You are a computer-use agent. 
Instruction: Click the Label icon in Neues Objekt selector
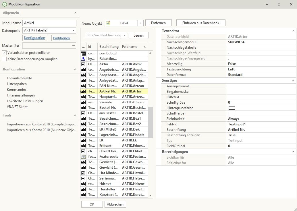point(108,23)
